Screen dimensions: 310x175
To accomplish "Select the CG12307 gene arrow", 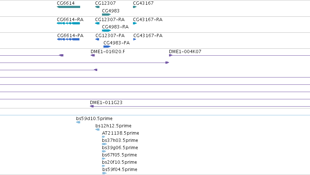I will [x=97, y=7].
